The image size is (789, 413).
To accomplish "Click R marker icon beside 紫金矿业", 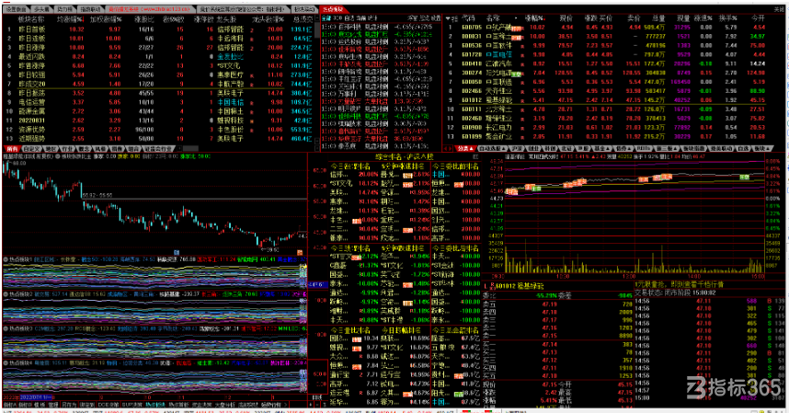I will click(x=522, y=137).
